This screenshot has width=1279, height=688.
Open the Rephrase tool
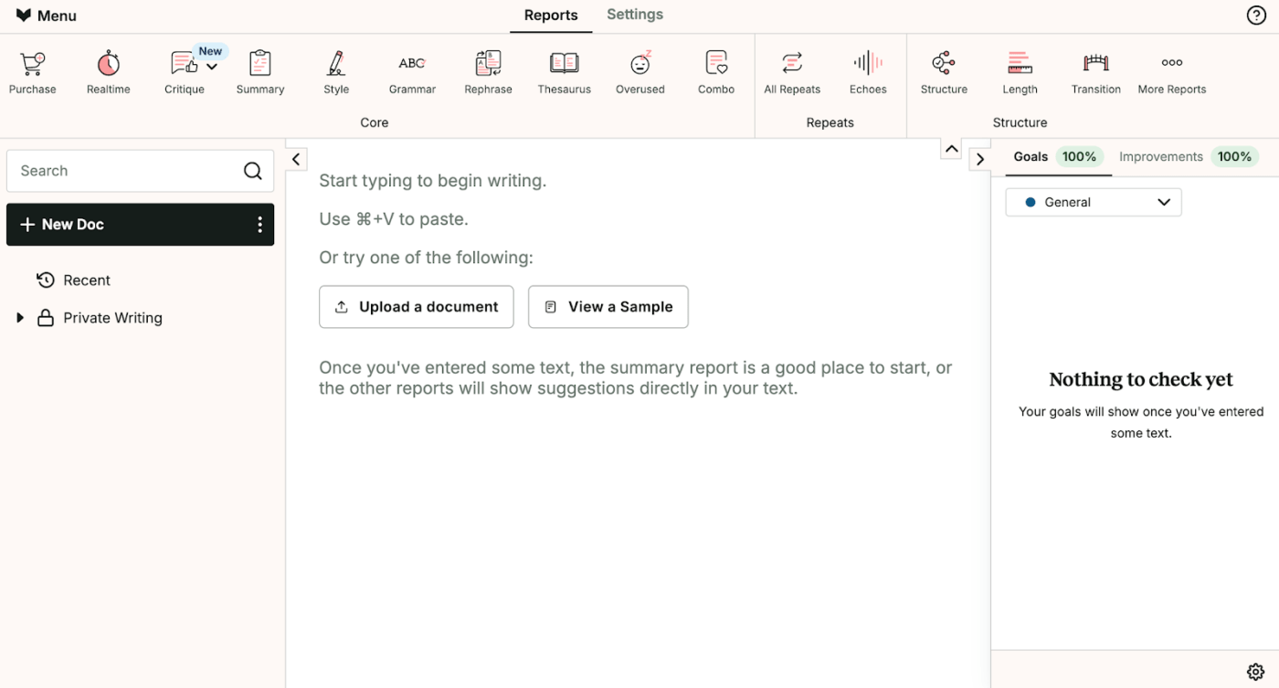pyautogui.click(x=488, y=73)
